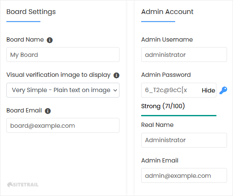
Task: Click the Sitetrail watermark logo
Action: tap(23, 185)
